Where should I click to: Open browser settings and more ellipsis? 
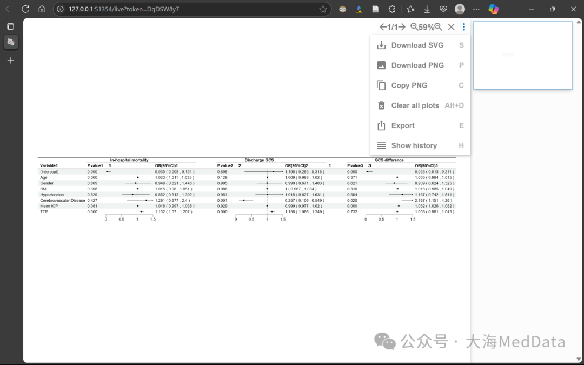point(476,9)
